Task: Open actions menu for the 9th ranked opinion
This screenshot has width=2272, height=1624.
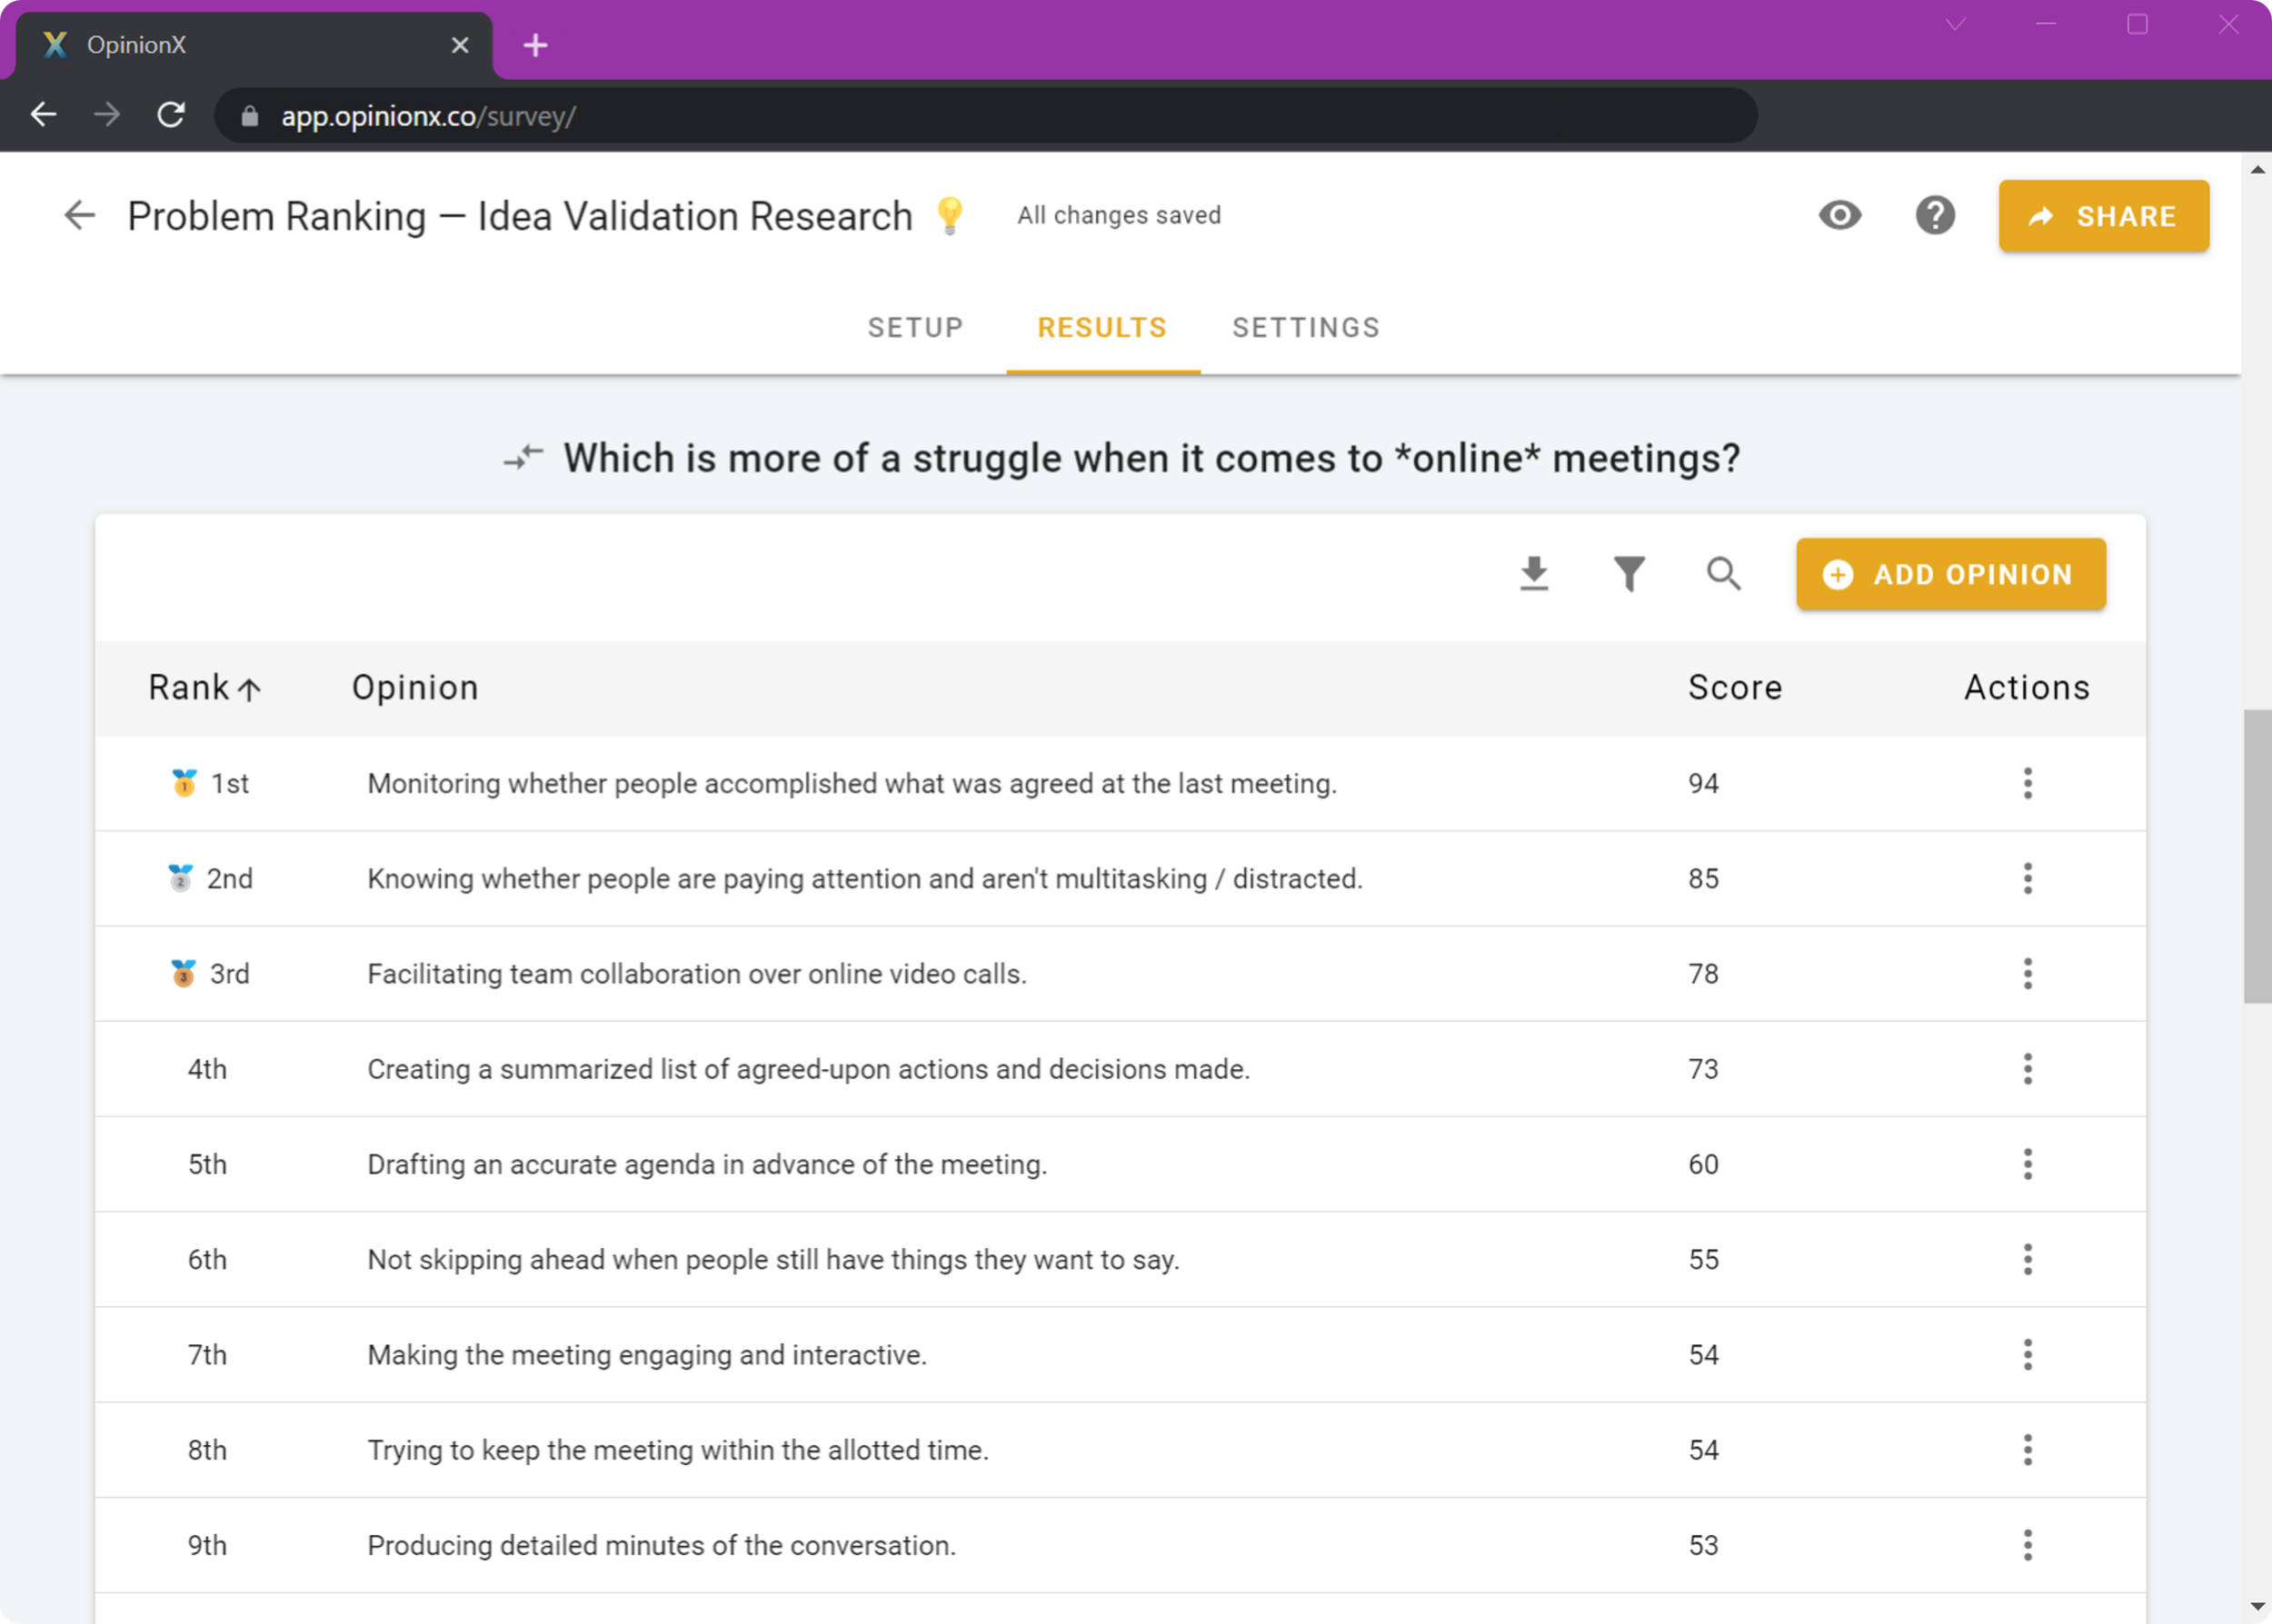Action: coord(2028,1545)
